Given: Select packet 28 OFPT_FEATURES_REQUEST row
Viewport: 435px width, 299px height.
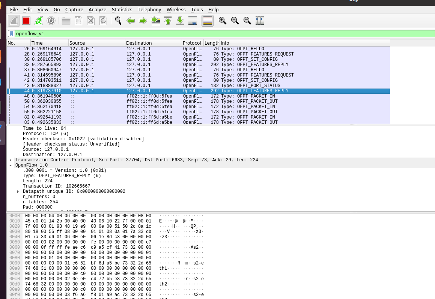Looking at the screenshot, I should click(198, 54).
